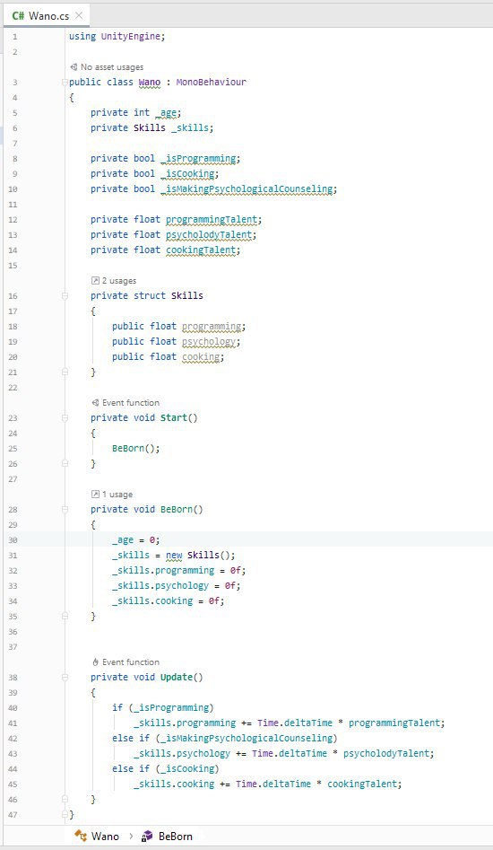Screen dimensions: 493x850
Task: Click the asset usages icon above class
Action: [74, 67]
